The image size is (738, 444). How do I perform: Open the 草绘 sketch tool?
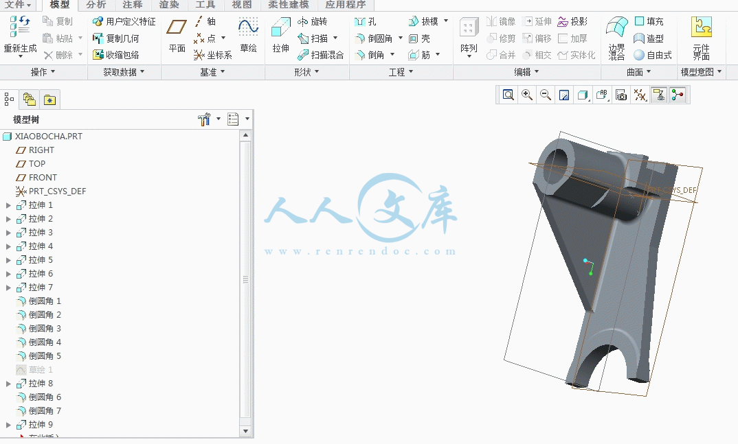click(x=248, y=35)
